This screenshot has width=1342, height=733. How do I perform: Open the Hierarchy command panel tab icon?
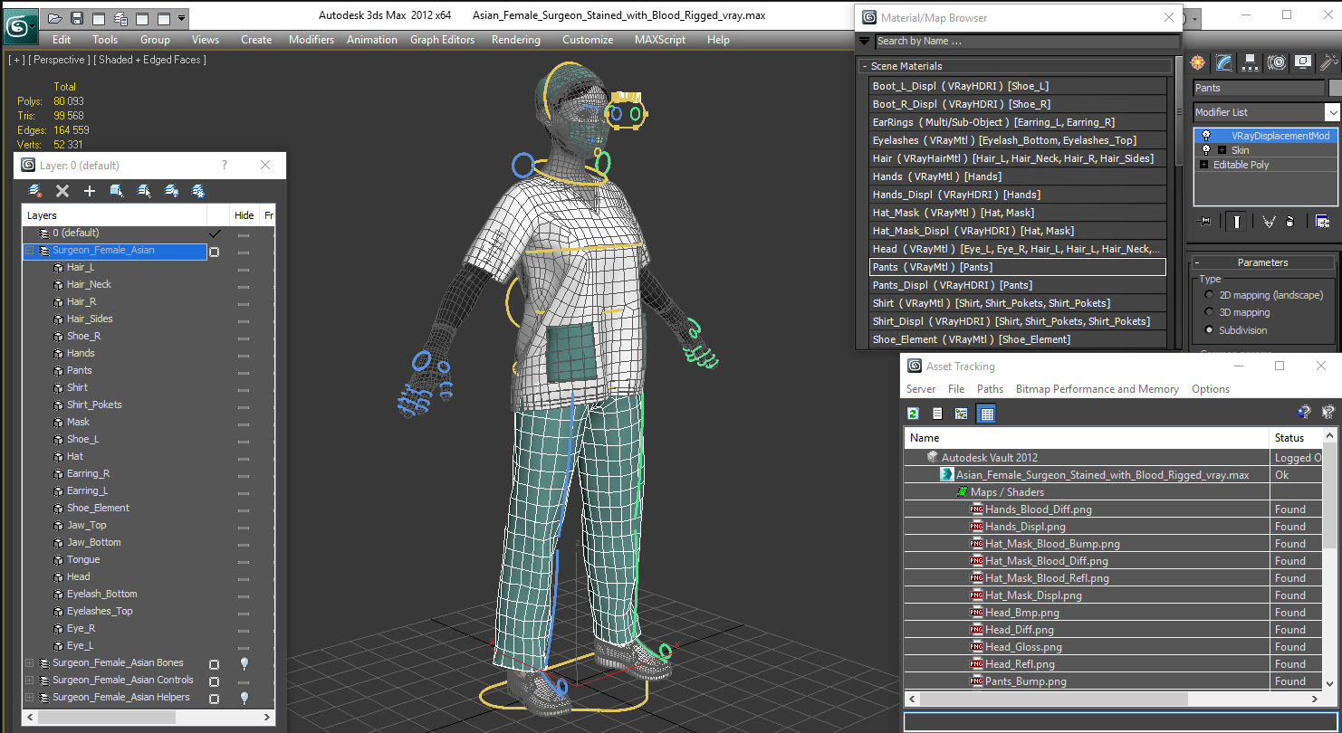1251,62
